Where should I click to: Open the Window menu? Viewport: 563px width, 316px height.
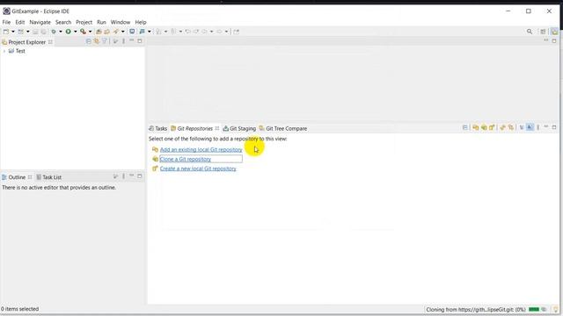121,22
